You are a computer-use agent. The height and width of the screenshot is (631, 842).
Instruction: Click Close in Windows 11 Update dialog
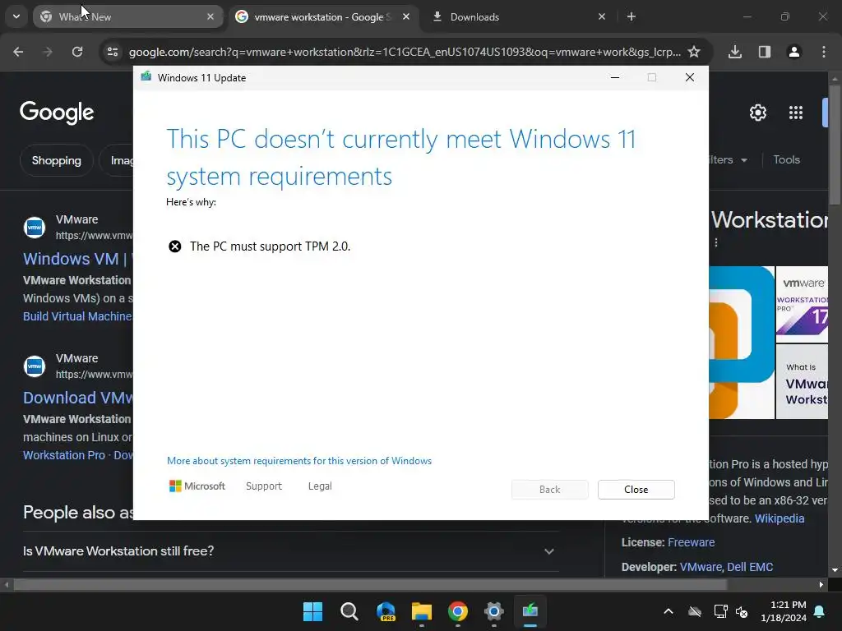pos(636,490)
